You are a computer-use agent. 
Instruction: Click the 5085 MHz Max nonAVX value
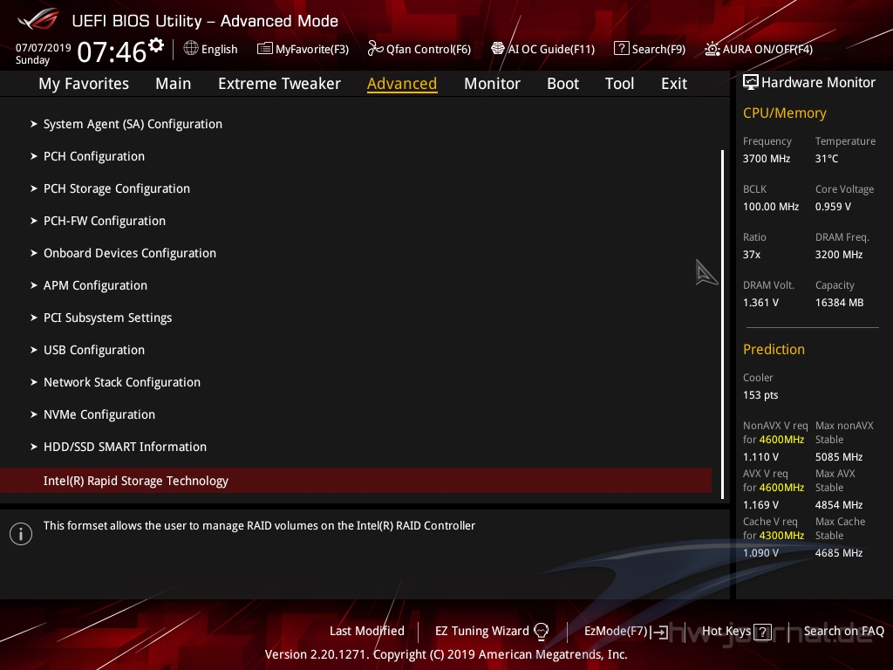[839, 457]
